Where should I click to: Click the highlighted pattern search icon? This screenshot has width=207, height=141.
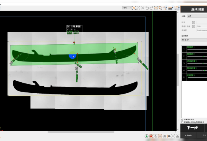[160, 136]
